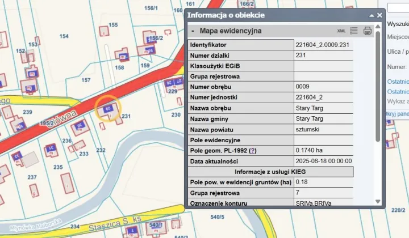Click parcel 540/5 on the map

217,216
